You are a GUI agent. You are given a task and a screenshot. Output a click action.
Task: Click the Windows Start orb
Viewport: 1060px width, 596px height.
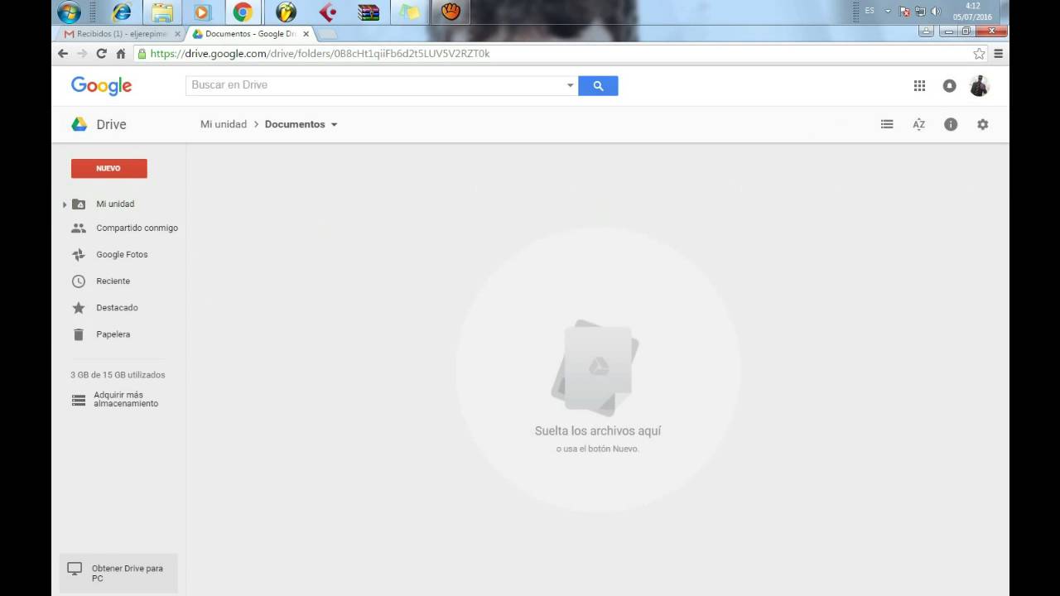[69, 12]
